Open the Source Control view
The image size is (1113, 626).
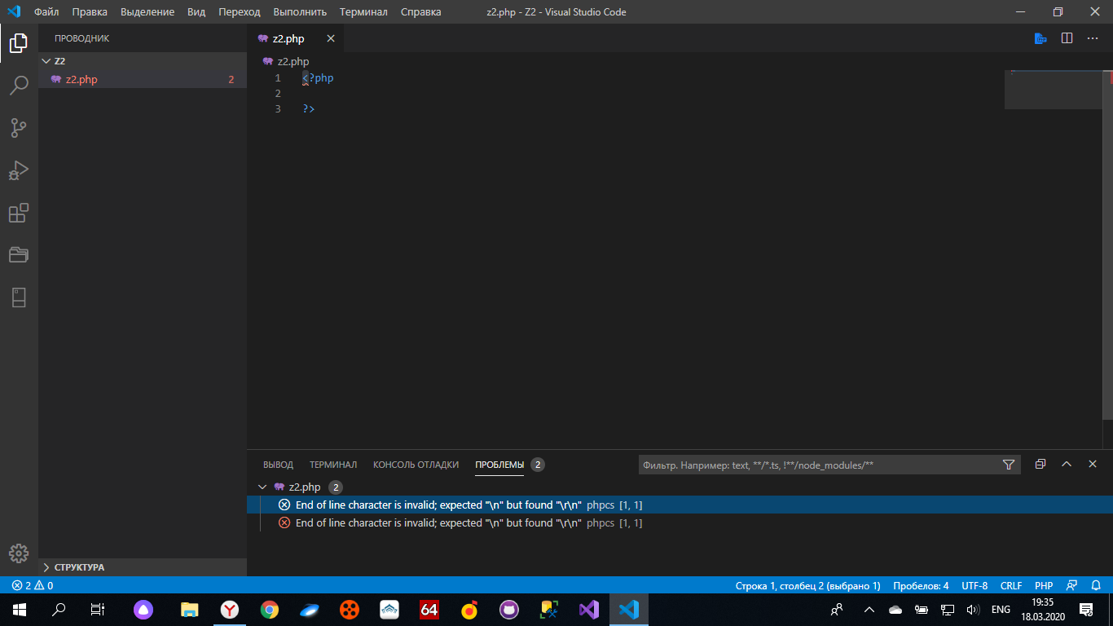[19, 128]
